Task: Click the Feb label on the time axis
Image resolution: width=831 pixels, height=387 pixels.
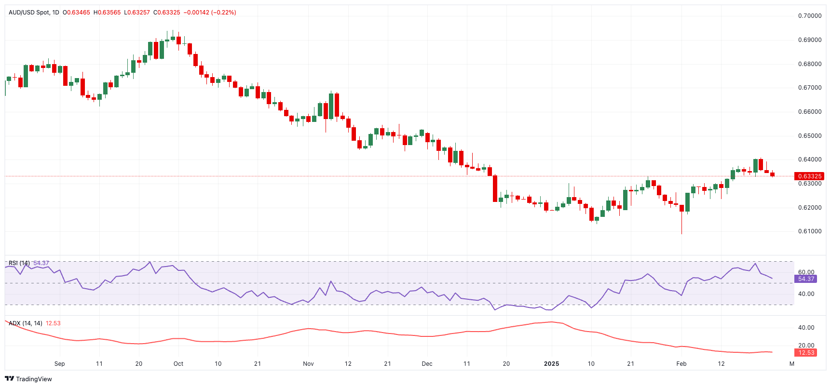Action: 681,364
